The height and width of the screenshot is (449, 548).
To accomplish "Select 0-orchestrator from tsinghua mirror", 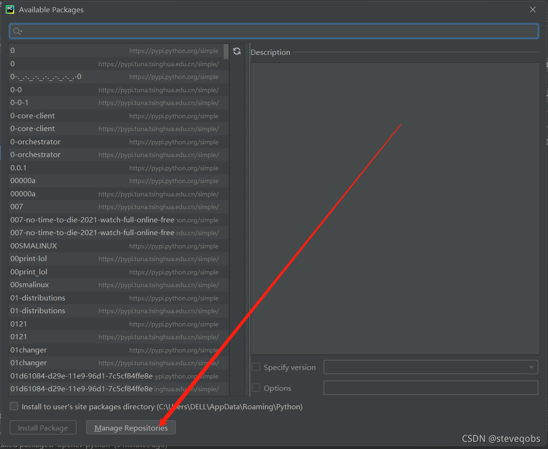I will pyautogui.click(x=119, y=155).
